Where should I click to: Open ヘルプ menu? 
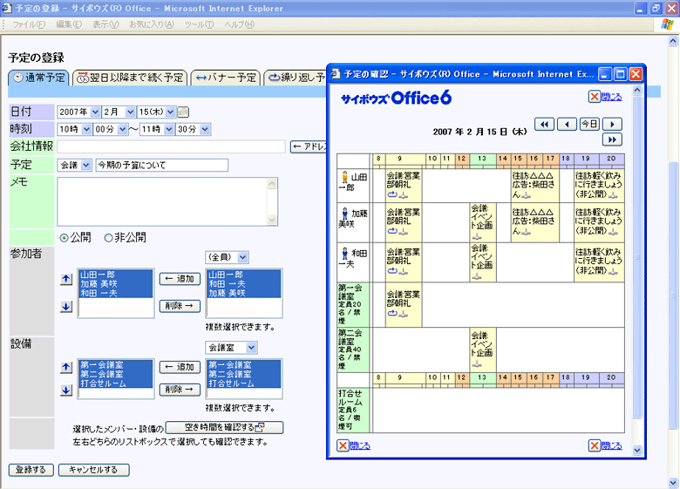tap(240, 24)
